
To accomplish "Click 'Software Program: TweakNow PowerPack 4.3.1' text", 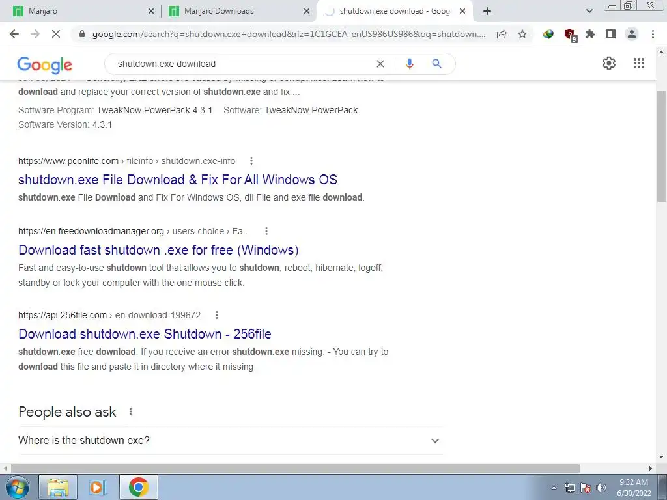I will 115,110.
